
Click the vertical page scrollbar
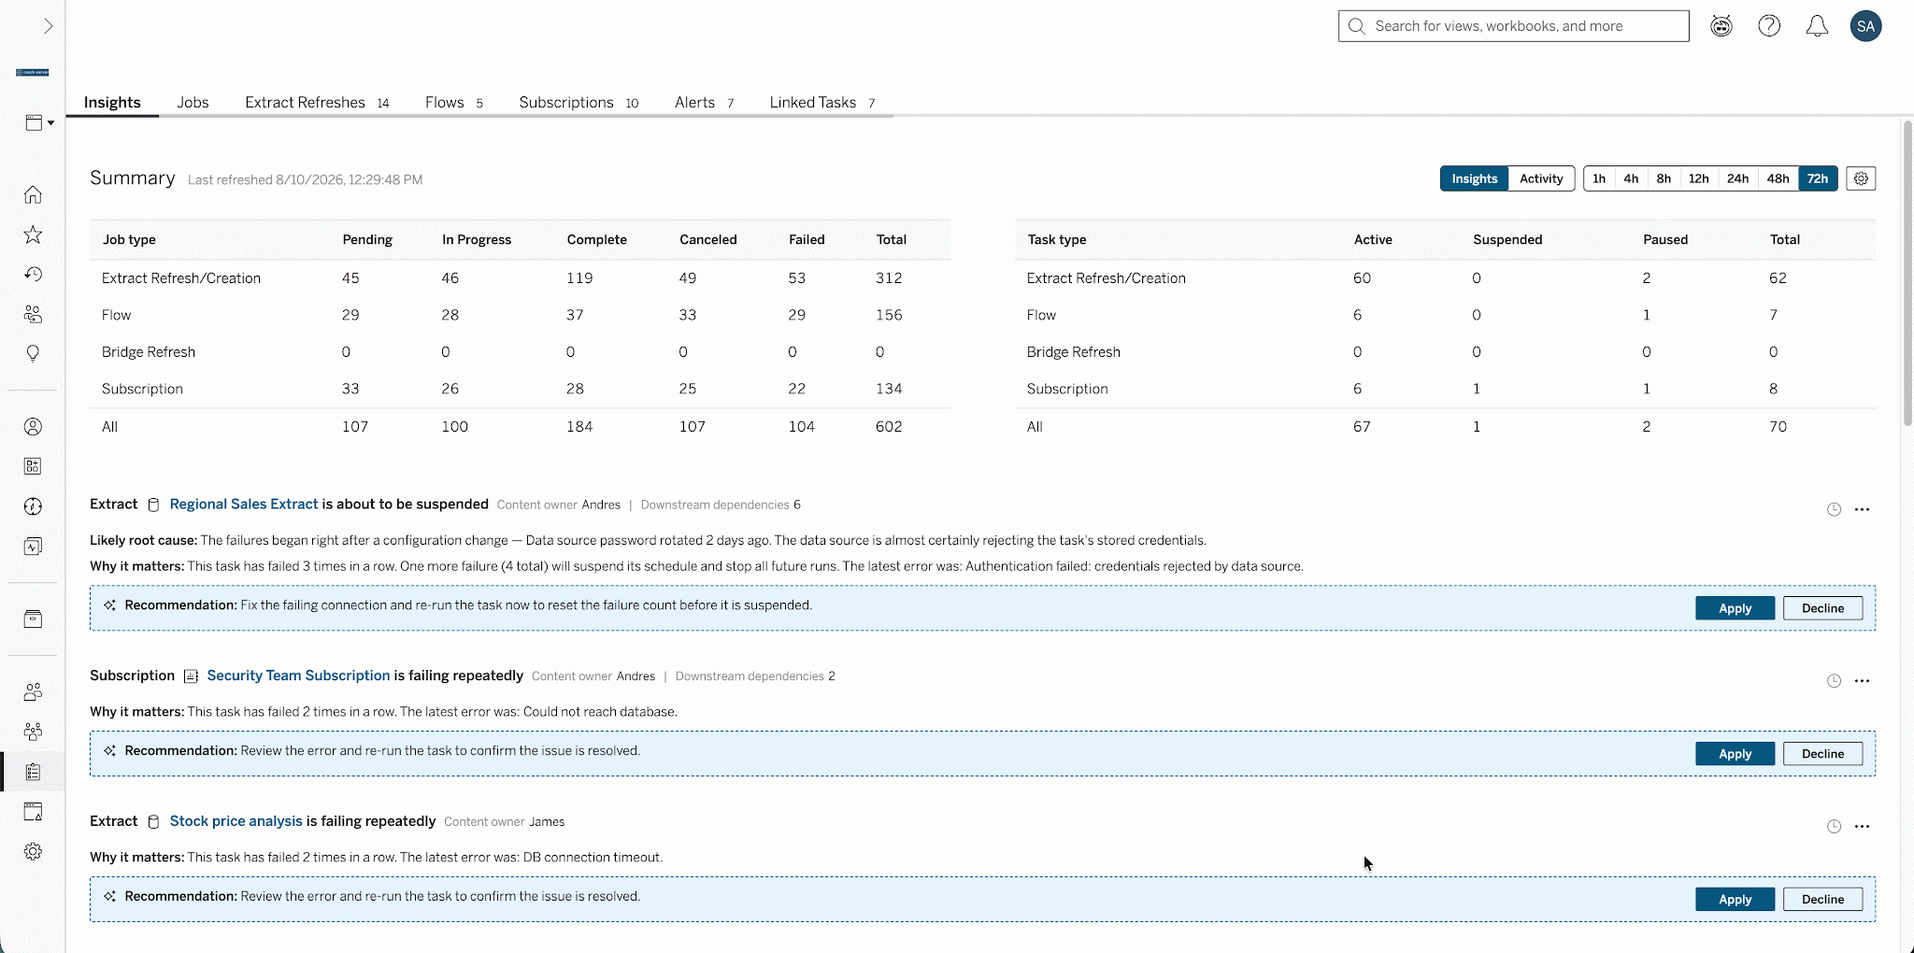pyautogui.click(x=1907, y=273)
